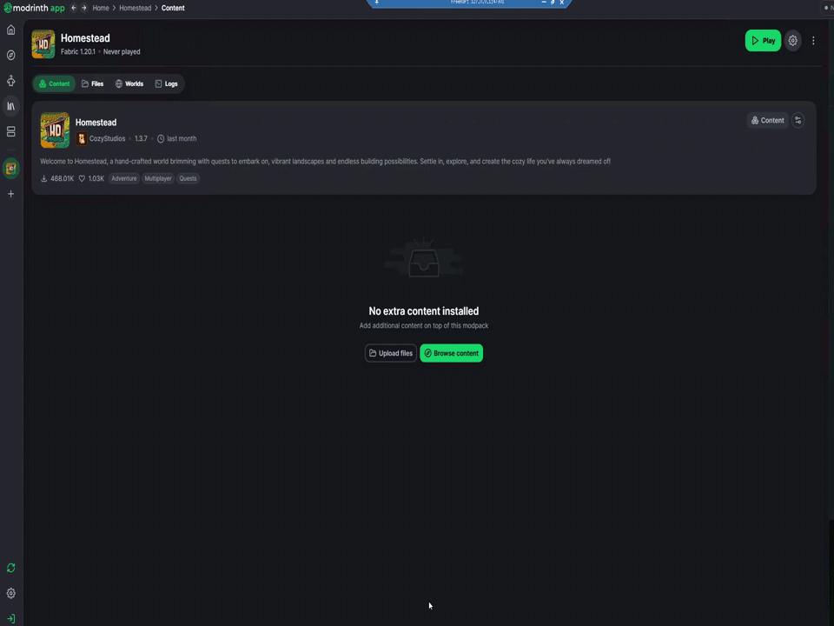The width and height of the screenshot is (834, 626).
Task: Click the 'No extra content installed' heading
Action: [x=423, y=311]
